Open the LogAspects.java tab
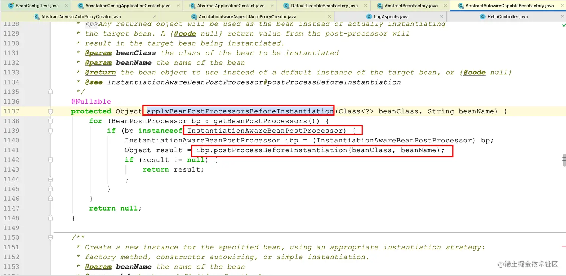 coord(390,16)
